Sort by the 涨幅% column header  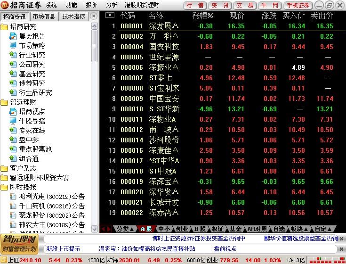point(202,16)
